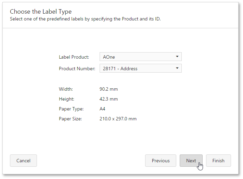Click the 28171 - Address combo box field
This screenshot has width=243, height=179.
[x=141, y=68]
